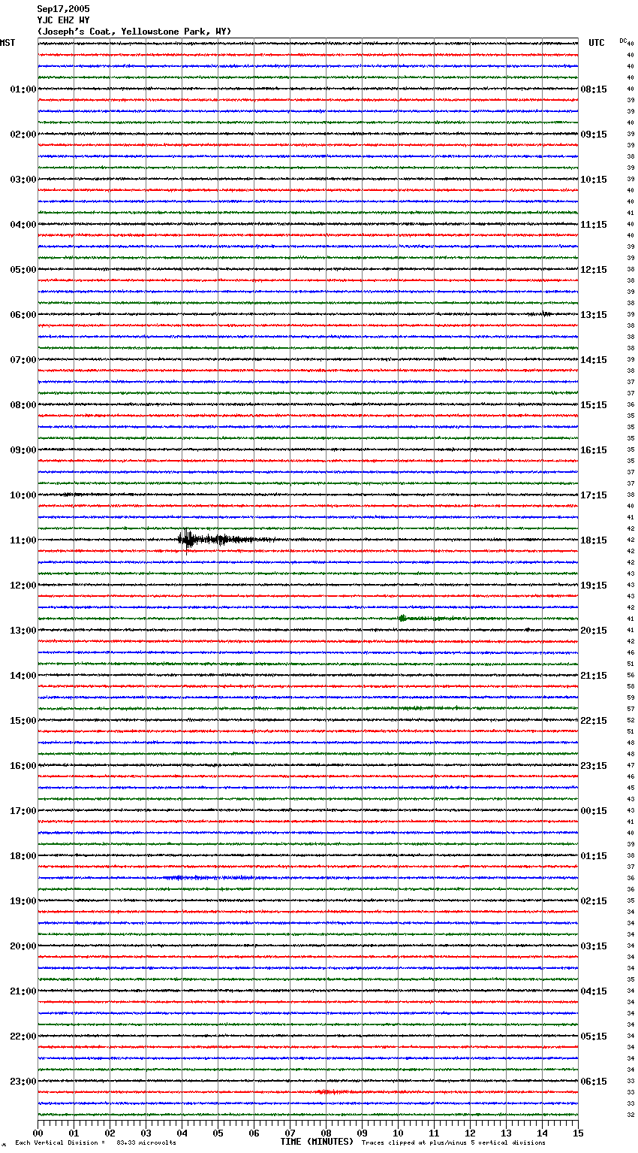Viewport: 638px width, 1153px height.
Task: Click minute 04 on bottom time axis
Action: (x=182, y=1133)
